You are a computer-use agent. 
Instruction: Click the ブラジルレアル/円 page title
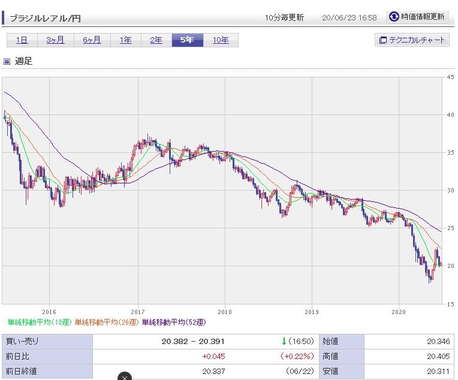coord(45,18)
